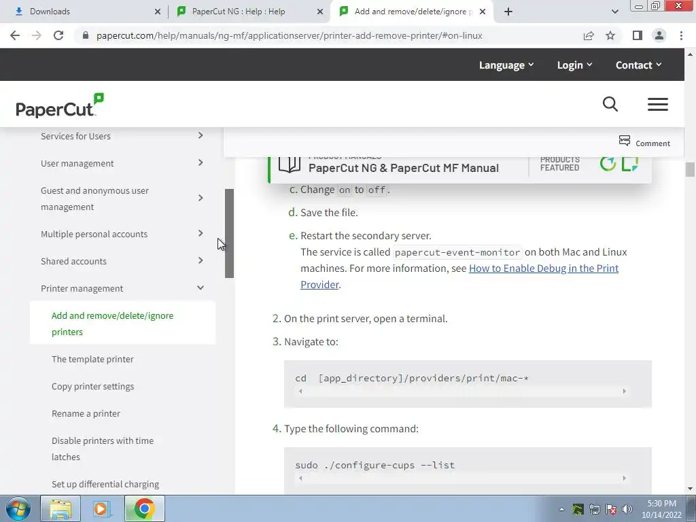
Task: Share this page via address bar icon
Action: pyautogui.click(x=589, y=35)
